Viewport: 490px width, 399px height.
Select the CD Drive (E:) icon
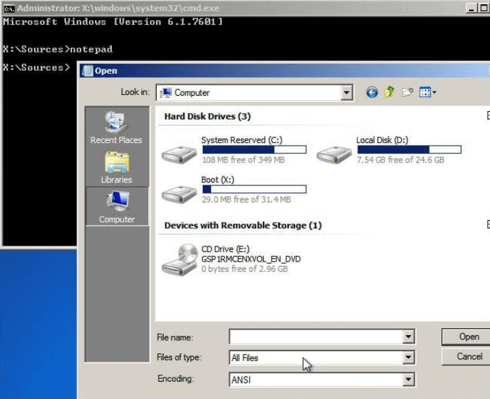[x=180, y=260]
